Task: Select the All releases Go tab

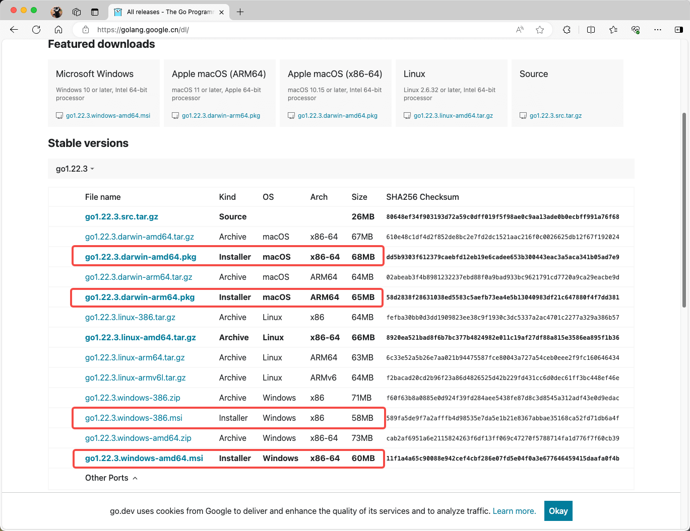Action: (169, 12)
